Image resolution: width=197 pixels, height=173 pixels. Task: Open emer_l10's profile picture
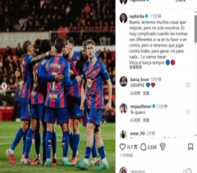tap(123, 134)
